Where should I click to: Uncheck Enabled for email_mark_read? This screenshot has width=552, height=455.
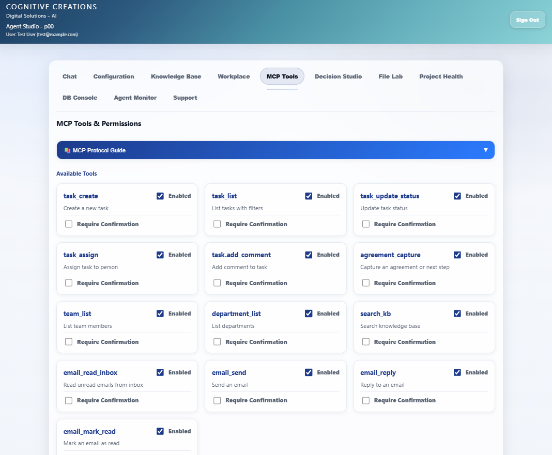[160, 431]
